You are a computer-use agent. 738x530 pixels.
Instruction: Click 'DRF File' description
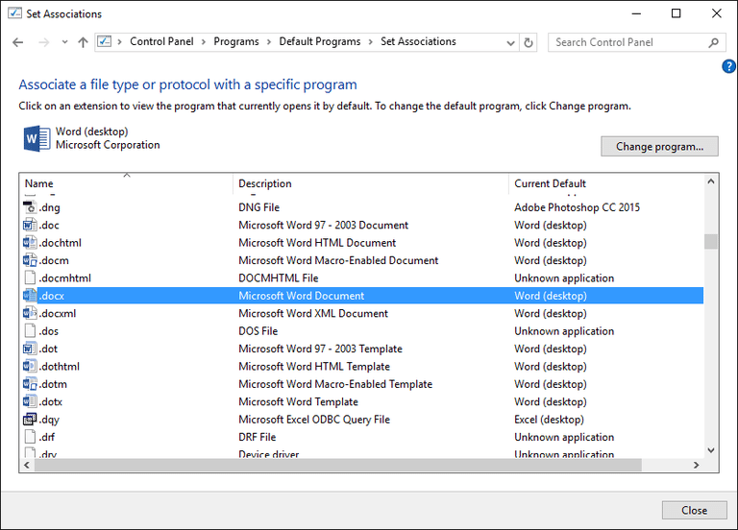257,437
